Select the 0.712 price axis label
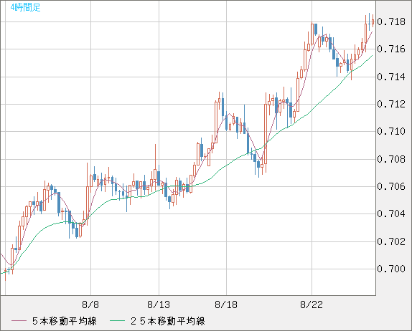Screen dimensions: 412x331 pyautogui.click(x=391, y=104)
